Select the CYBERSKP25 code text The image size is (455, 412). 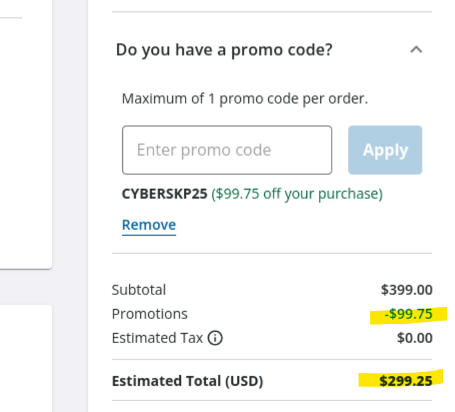(165, 194)
